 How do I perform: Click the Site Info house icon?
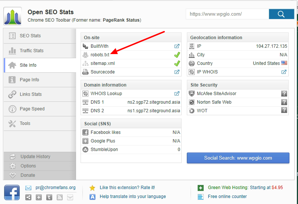coord(12,65)
